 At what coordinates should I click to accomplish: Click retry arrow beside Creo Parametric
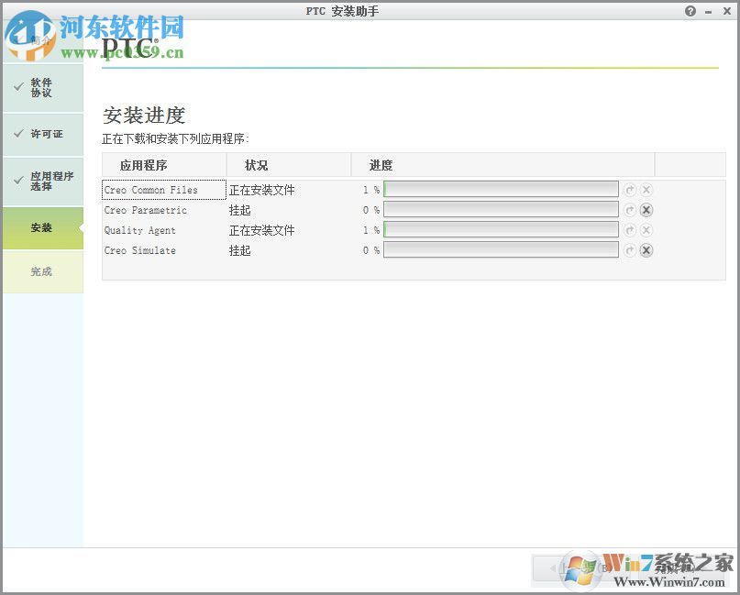pyautogui.click(x=630, y=209)
